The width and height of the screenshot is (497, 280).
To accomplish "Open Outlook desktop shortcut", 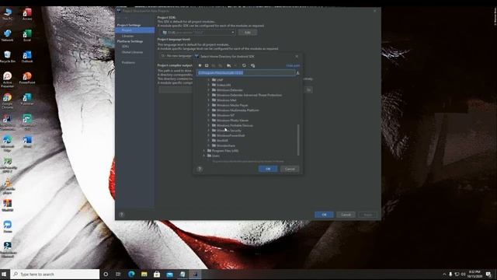I will [27, 57].
